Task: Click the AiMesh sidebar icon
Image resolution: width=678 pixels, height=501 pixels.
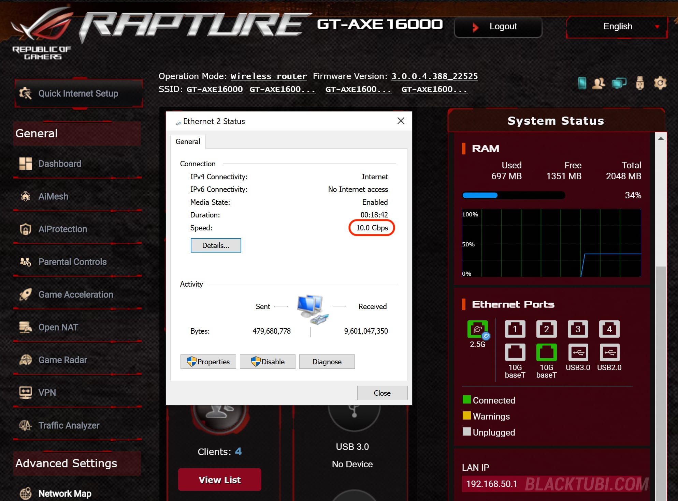Action: click(26, 196)
